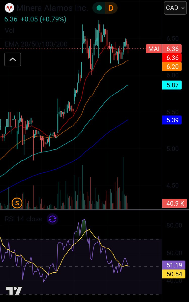Tap the MAI symbol price label

point(154,49)
